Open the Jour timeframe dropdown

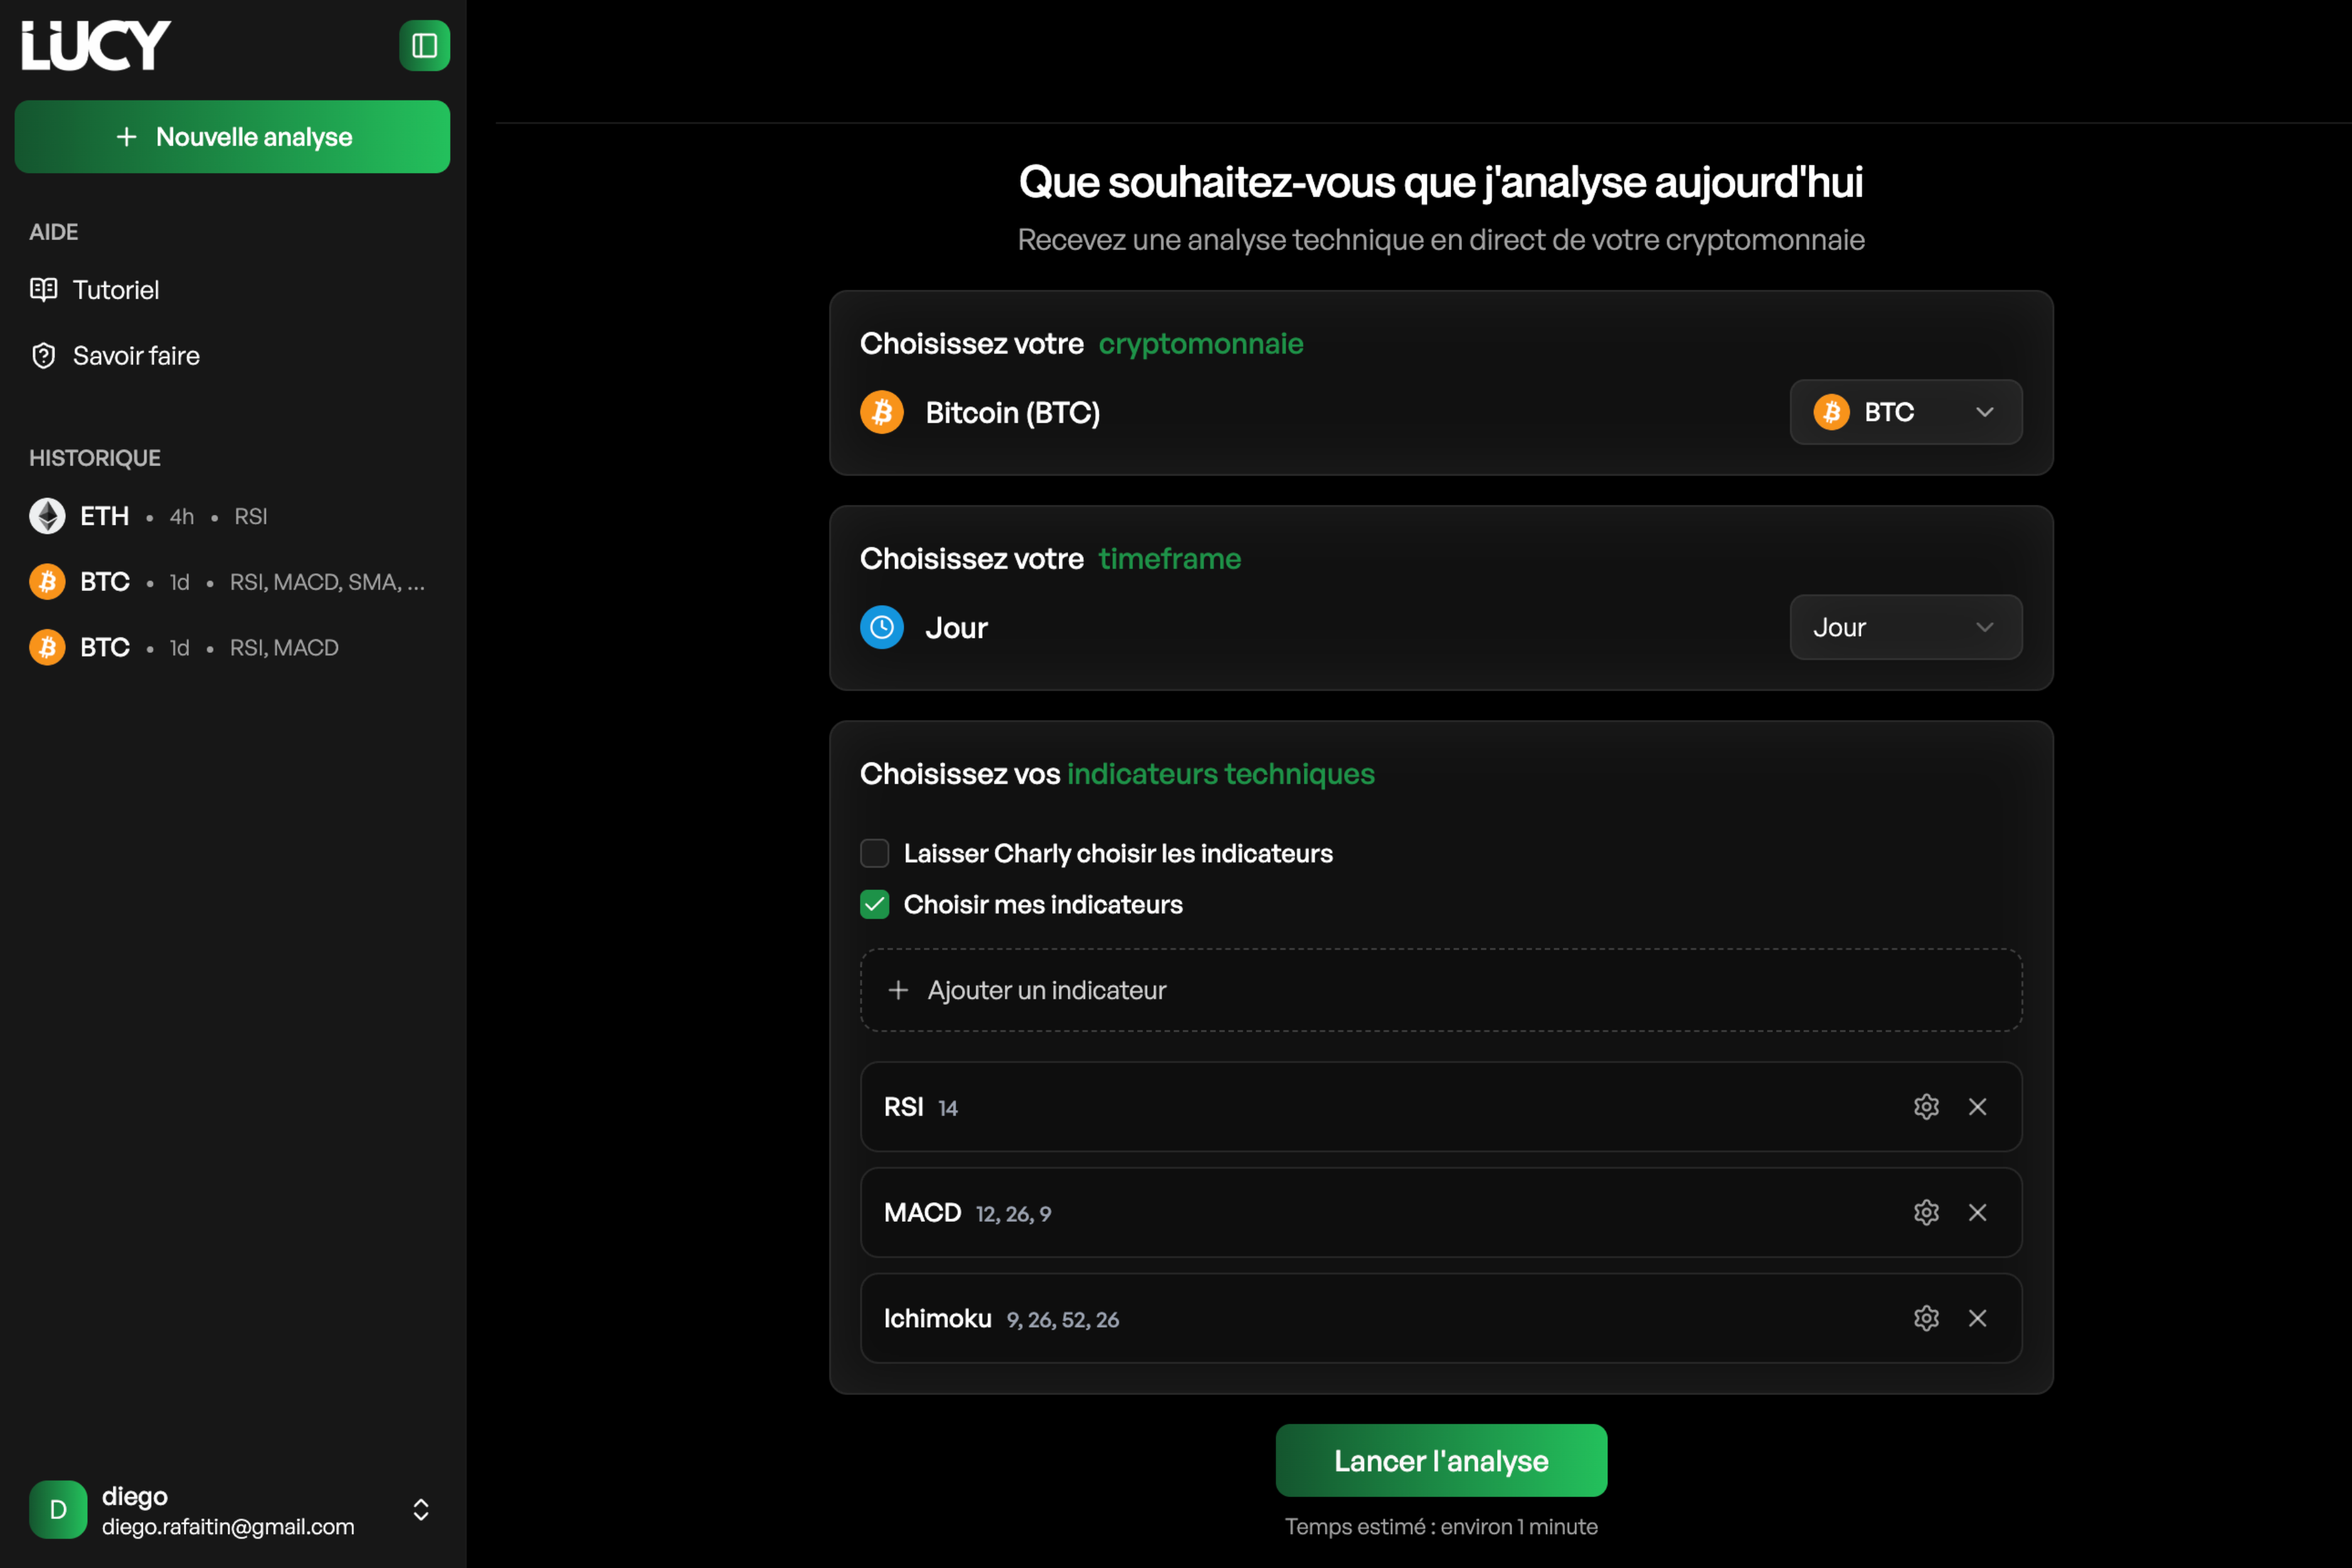click(x=1905, y=628)
